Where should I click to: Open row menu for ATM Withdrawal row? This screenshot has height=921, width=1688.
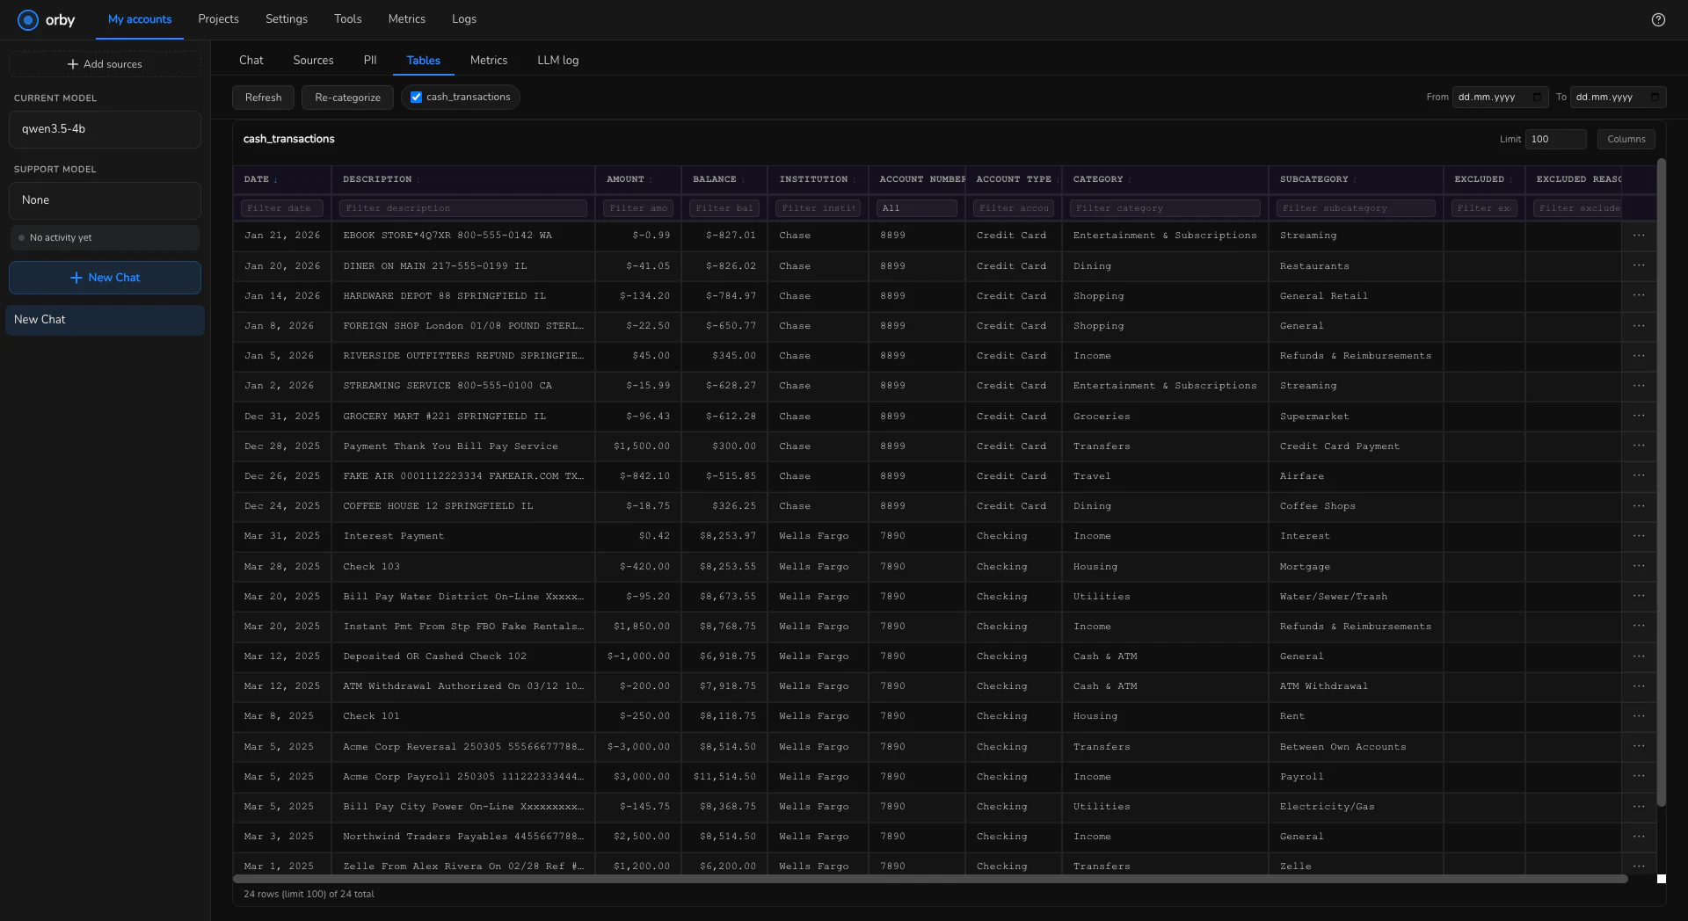pyautogui.click(x=1639, y=685)
